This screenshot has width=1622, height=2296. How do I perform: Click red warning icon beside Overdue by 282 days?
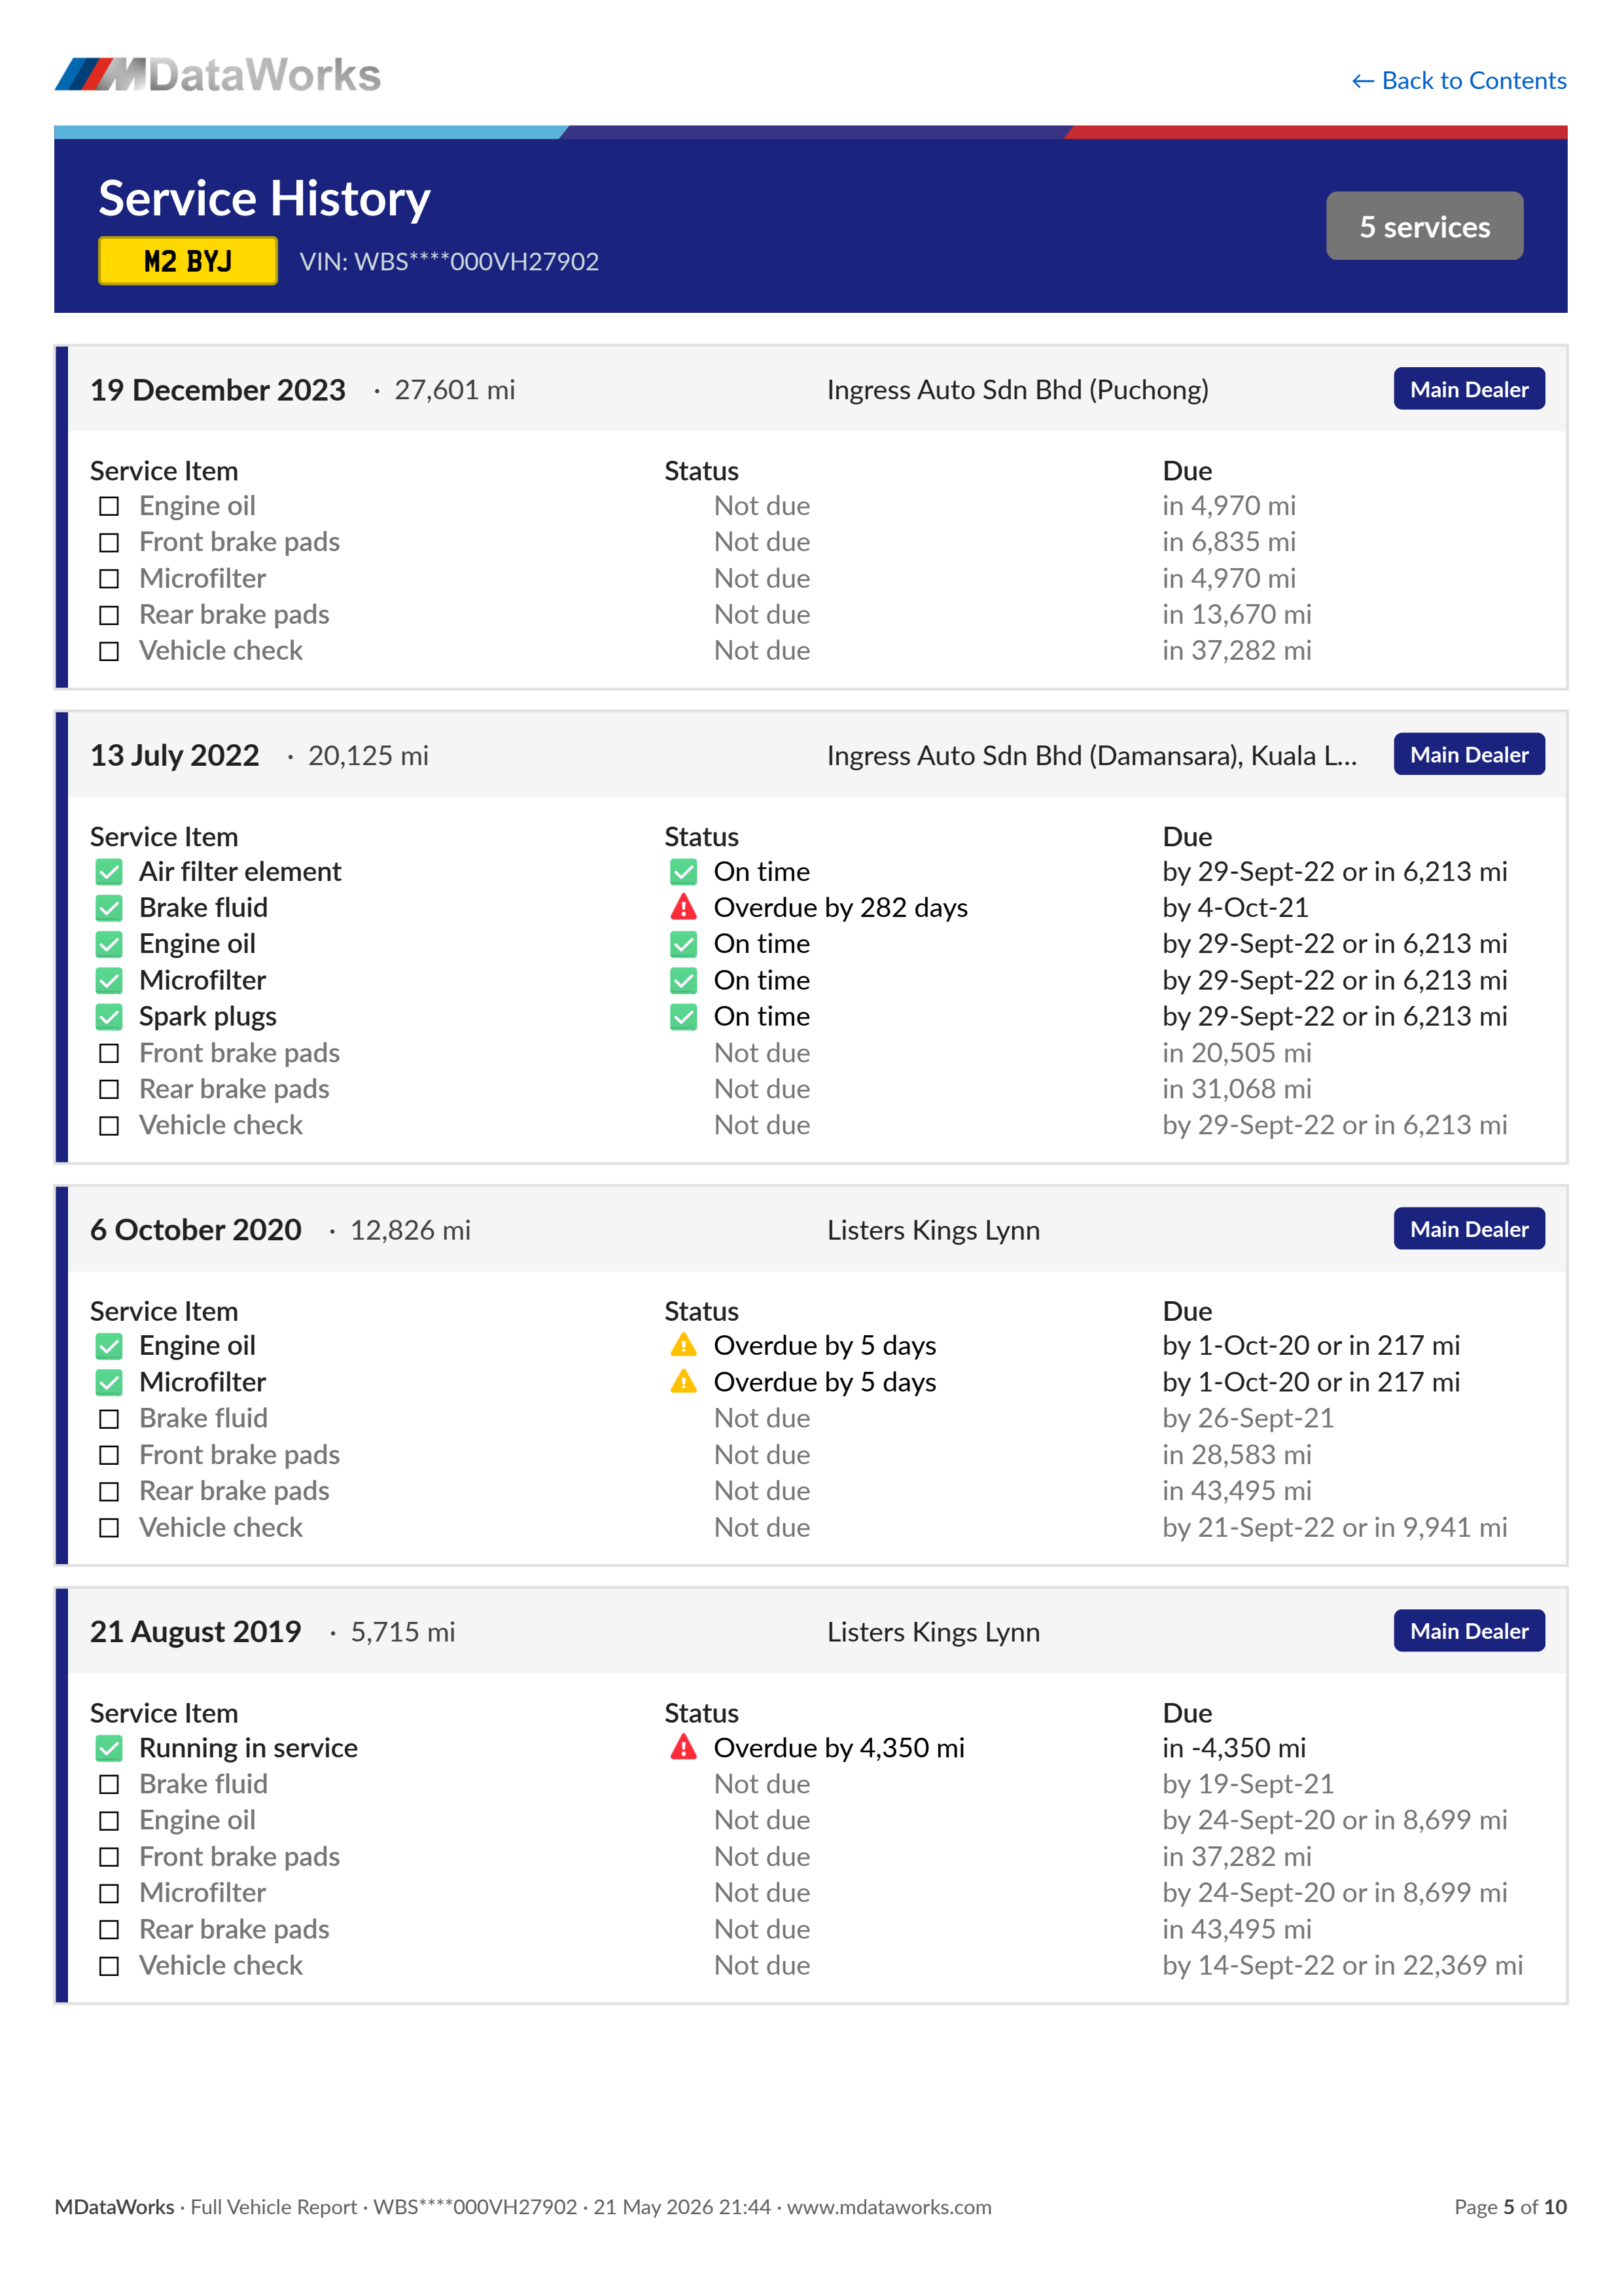684,907
